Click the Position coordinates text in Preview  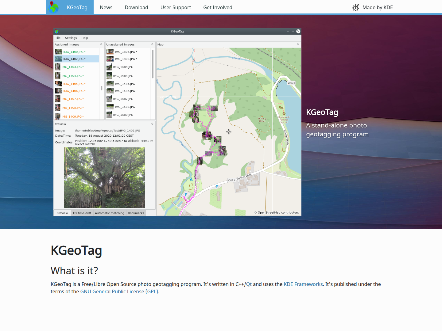pos(114,143)
